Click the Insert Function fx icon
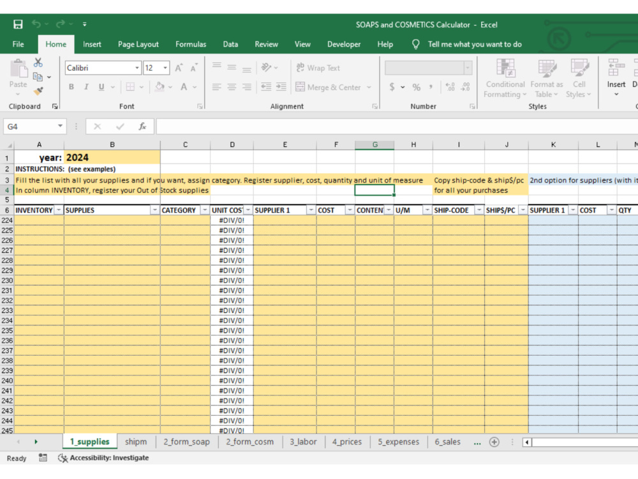The image size is (638, 479). [x=142, y=126]
